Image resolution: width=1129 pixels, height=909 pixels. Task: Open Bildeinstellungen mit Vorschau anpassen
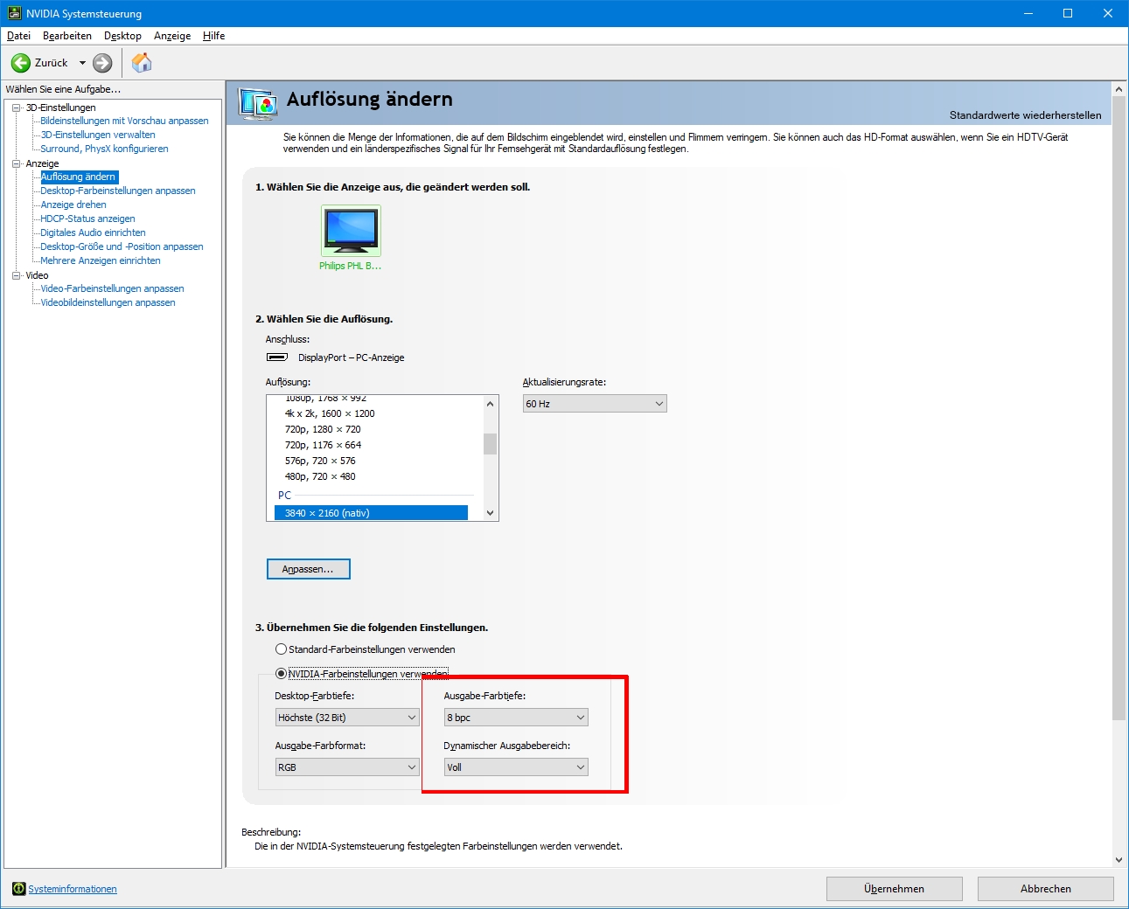pyautogui.click(x=124, y=121)
